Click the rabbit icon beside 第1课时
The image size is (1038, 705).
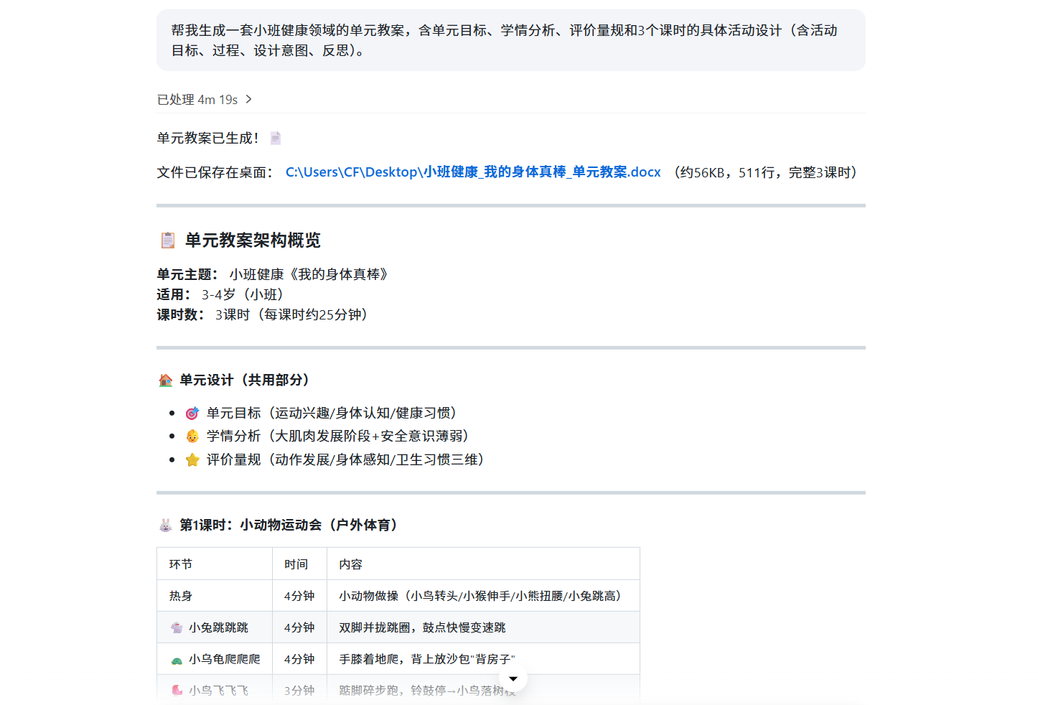coord(166,526)
